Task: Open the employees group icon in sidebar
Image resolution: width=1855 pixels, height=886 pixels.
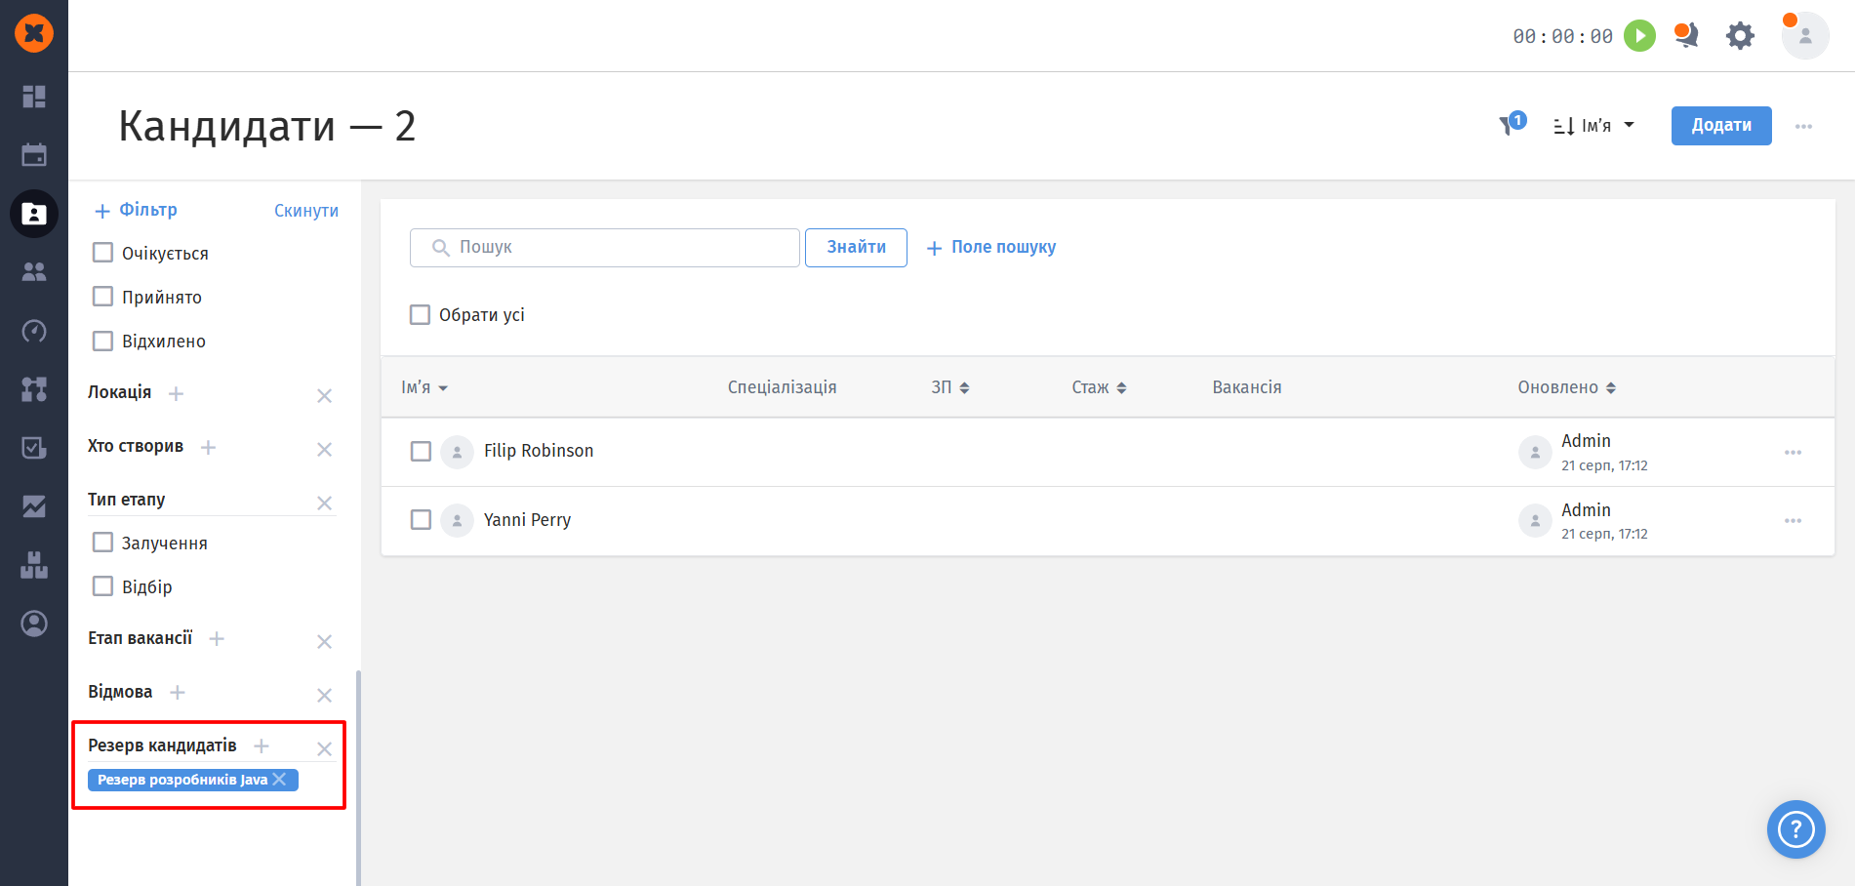Action: tap(34, 272)
